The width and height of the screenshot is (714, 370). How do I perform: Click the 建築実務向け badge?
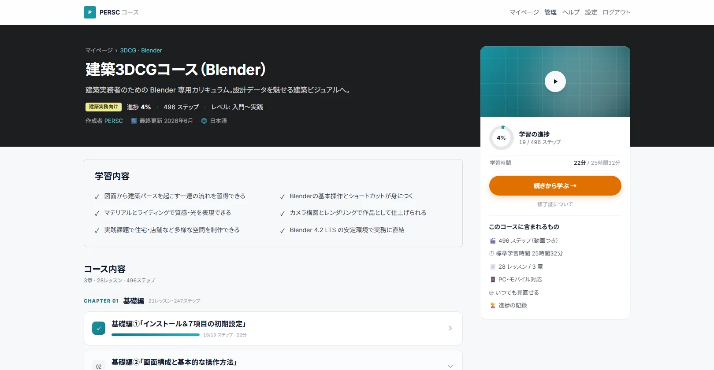(104, 107)
